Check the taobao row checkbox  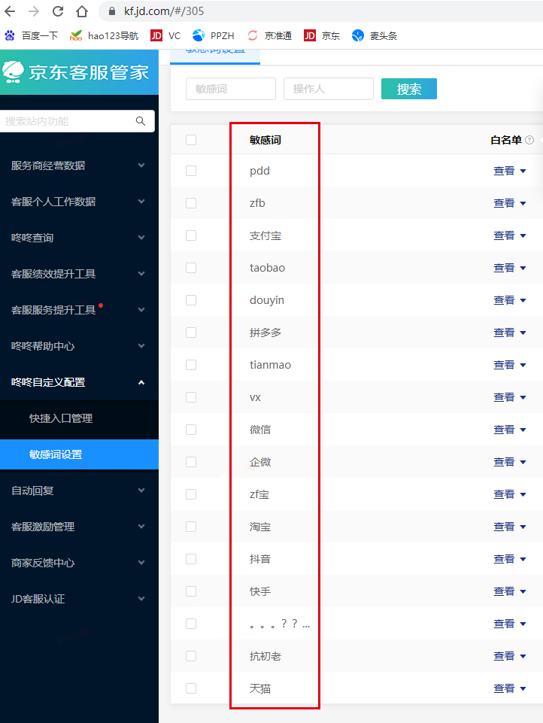191,267
